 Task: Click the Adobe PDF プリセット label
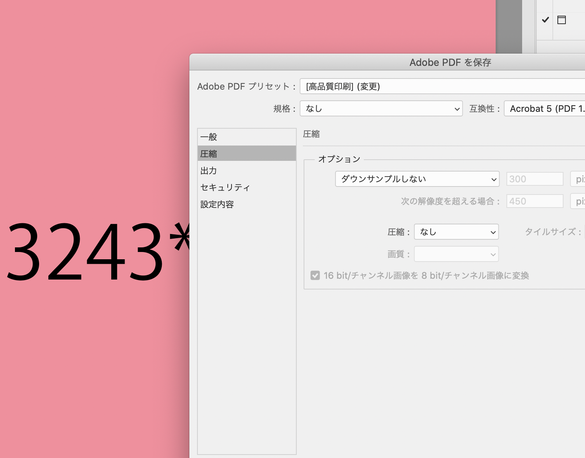tap(246, 86)
